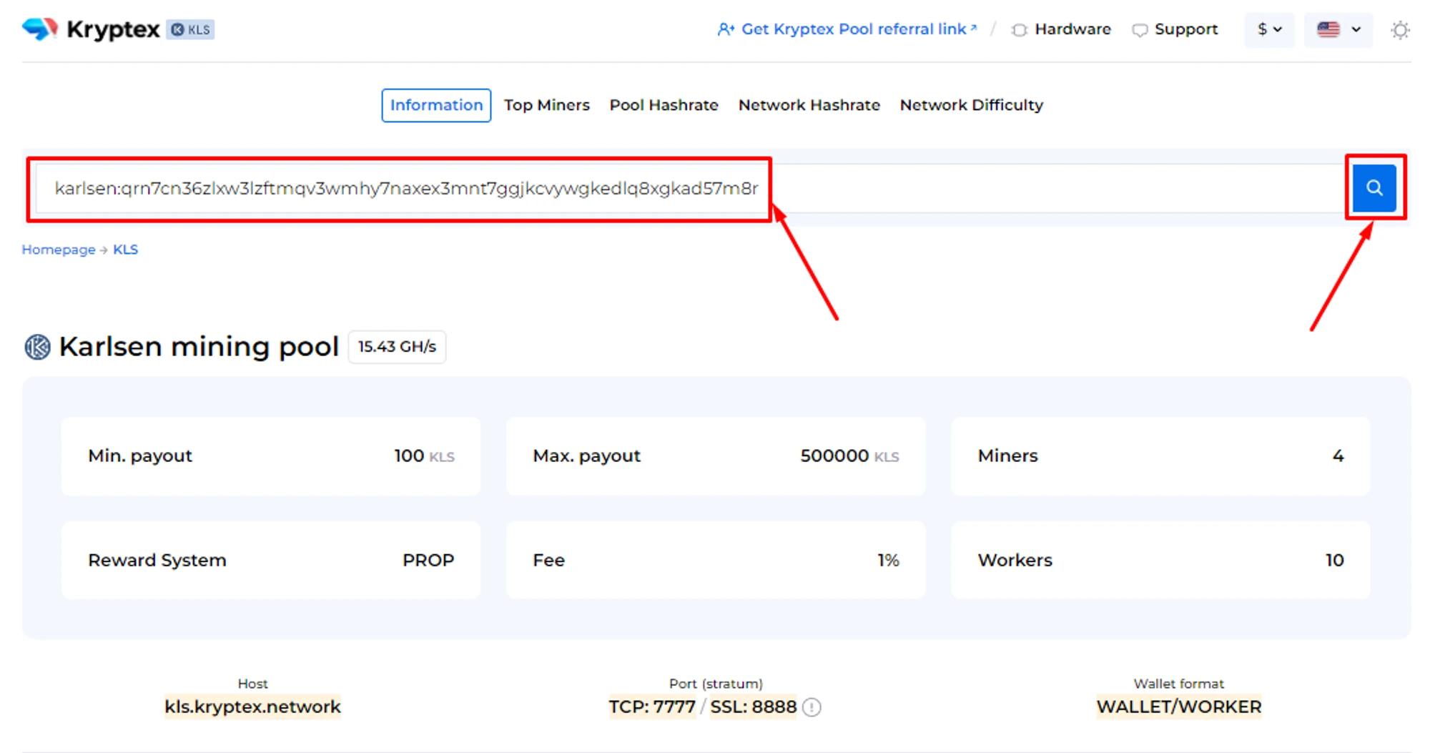Open the currency dollar dropdown
Image resolution: width=1430 pixels, height=753 pixels.
[x=1269, y=29]
